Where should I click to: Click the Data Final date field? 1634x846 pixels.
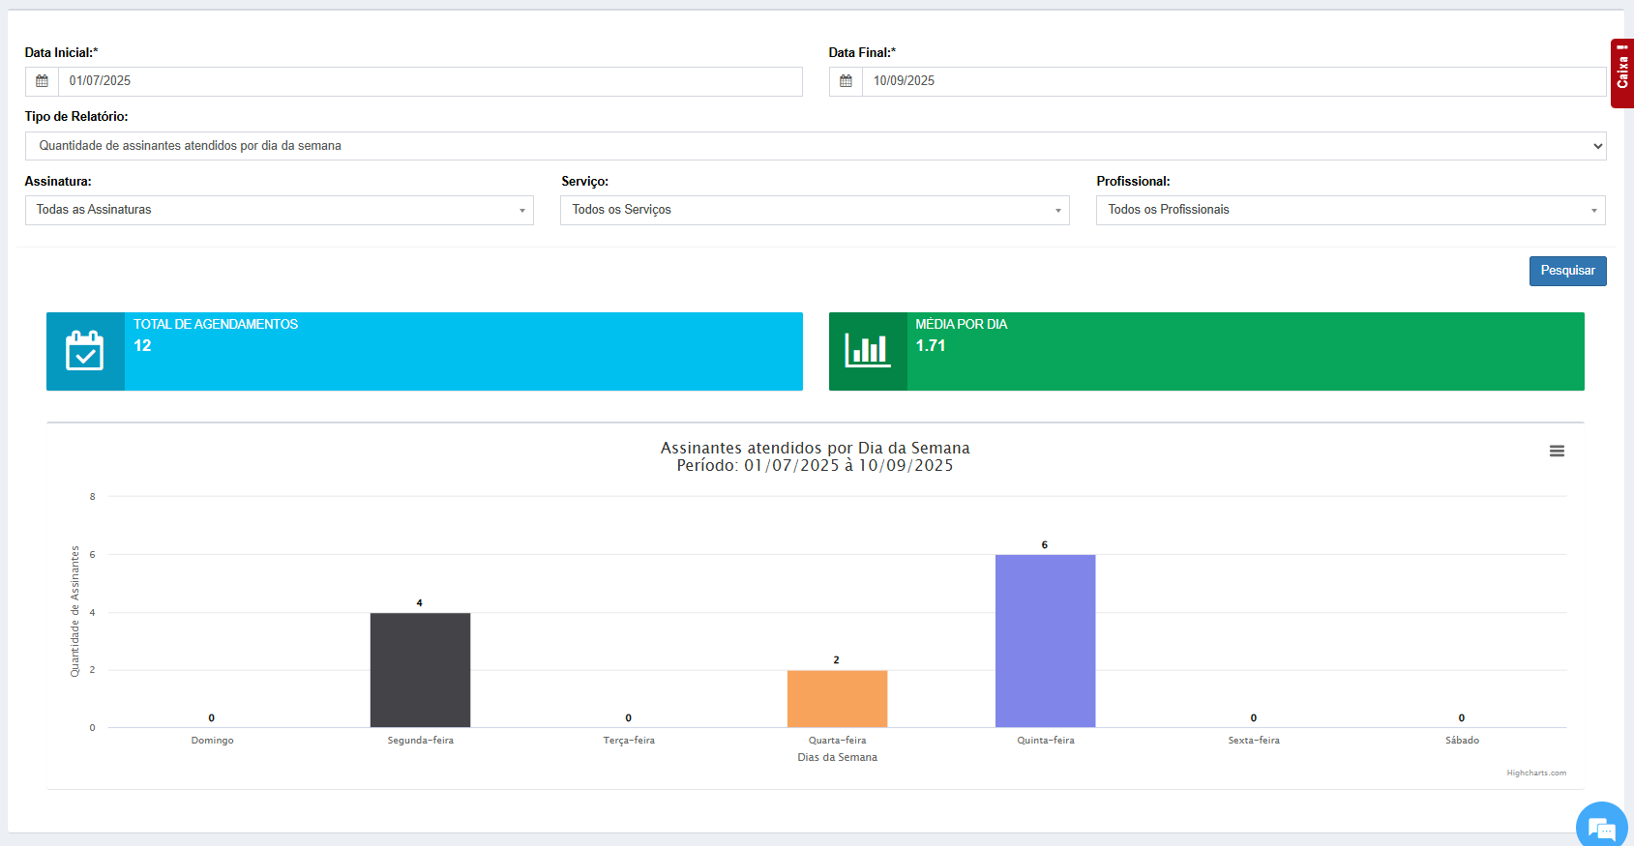coord(1233,81)
